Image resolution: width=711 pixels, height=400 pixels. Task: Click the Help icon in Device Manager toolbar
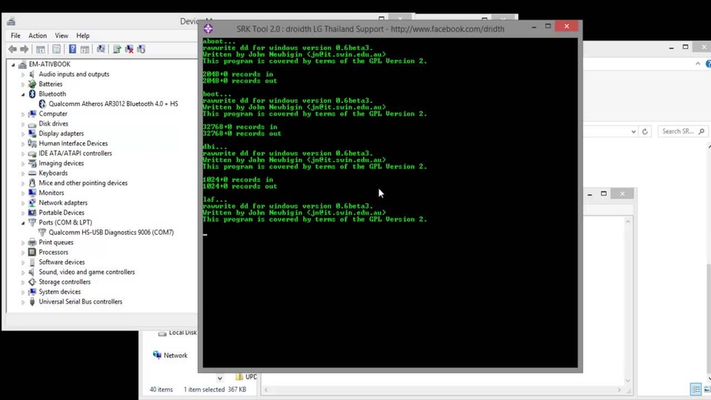click(x=72, y=49)
